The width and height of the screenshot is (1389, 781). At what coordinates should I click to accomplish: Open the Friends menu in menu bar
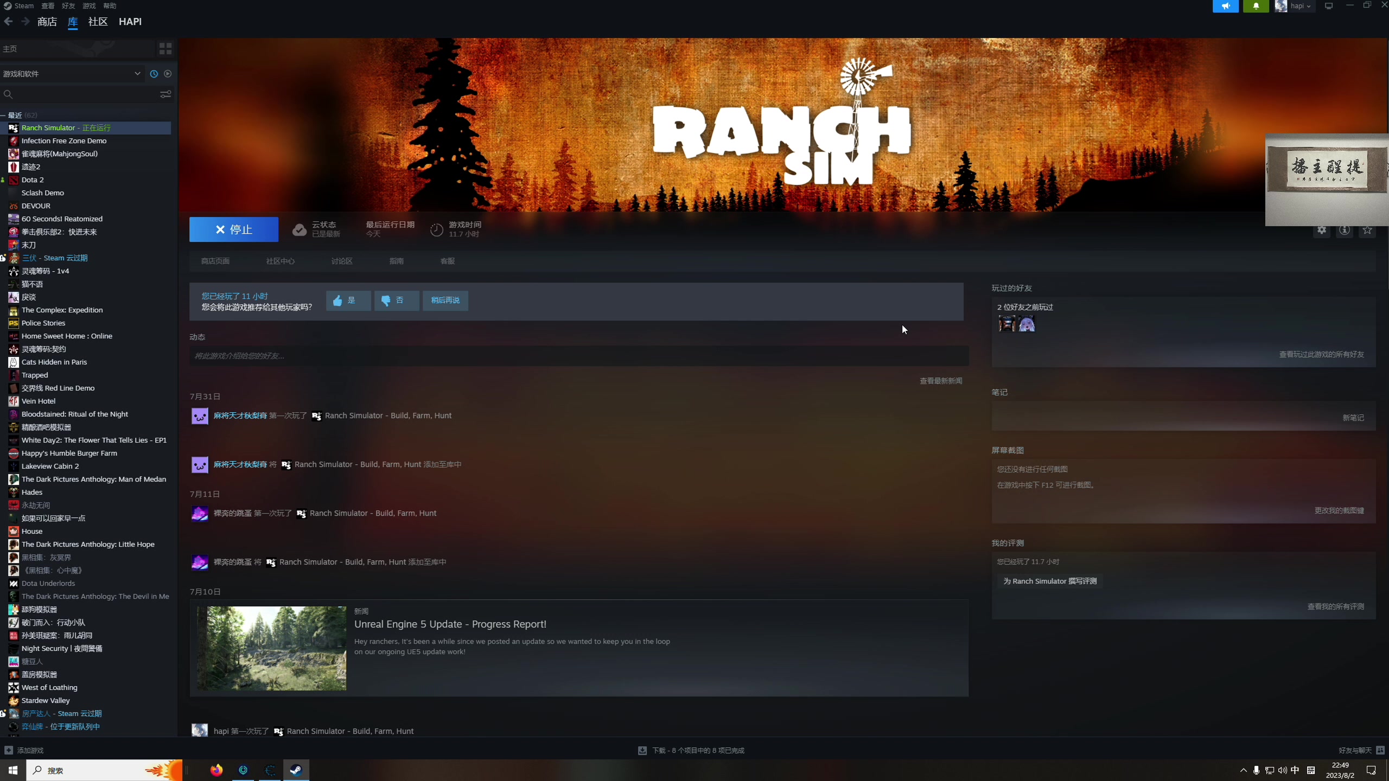click(68, 6)
